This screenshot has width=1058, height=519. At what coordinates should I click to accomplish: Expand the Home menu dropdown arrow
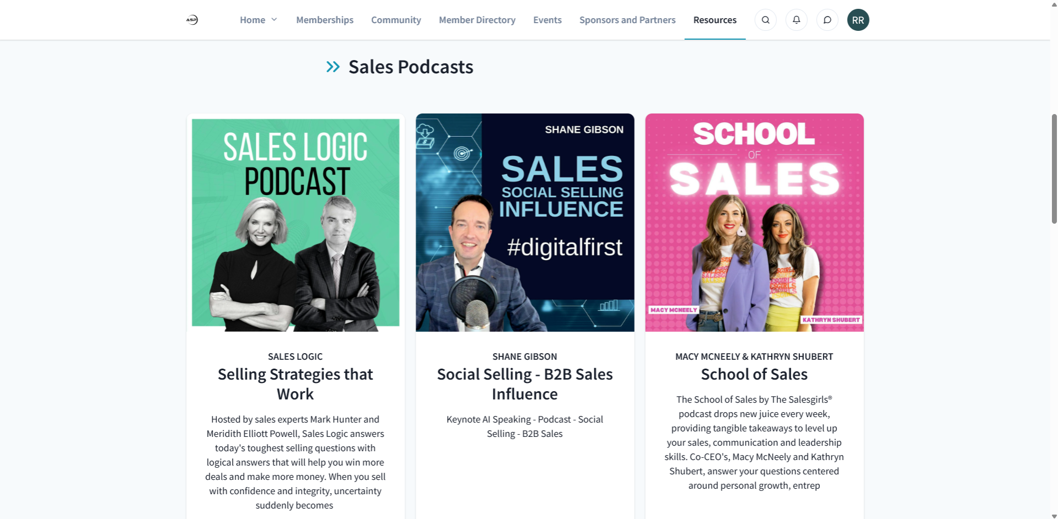tap(274, 20)
